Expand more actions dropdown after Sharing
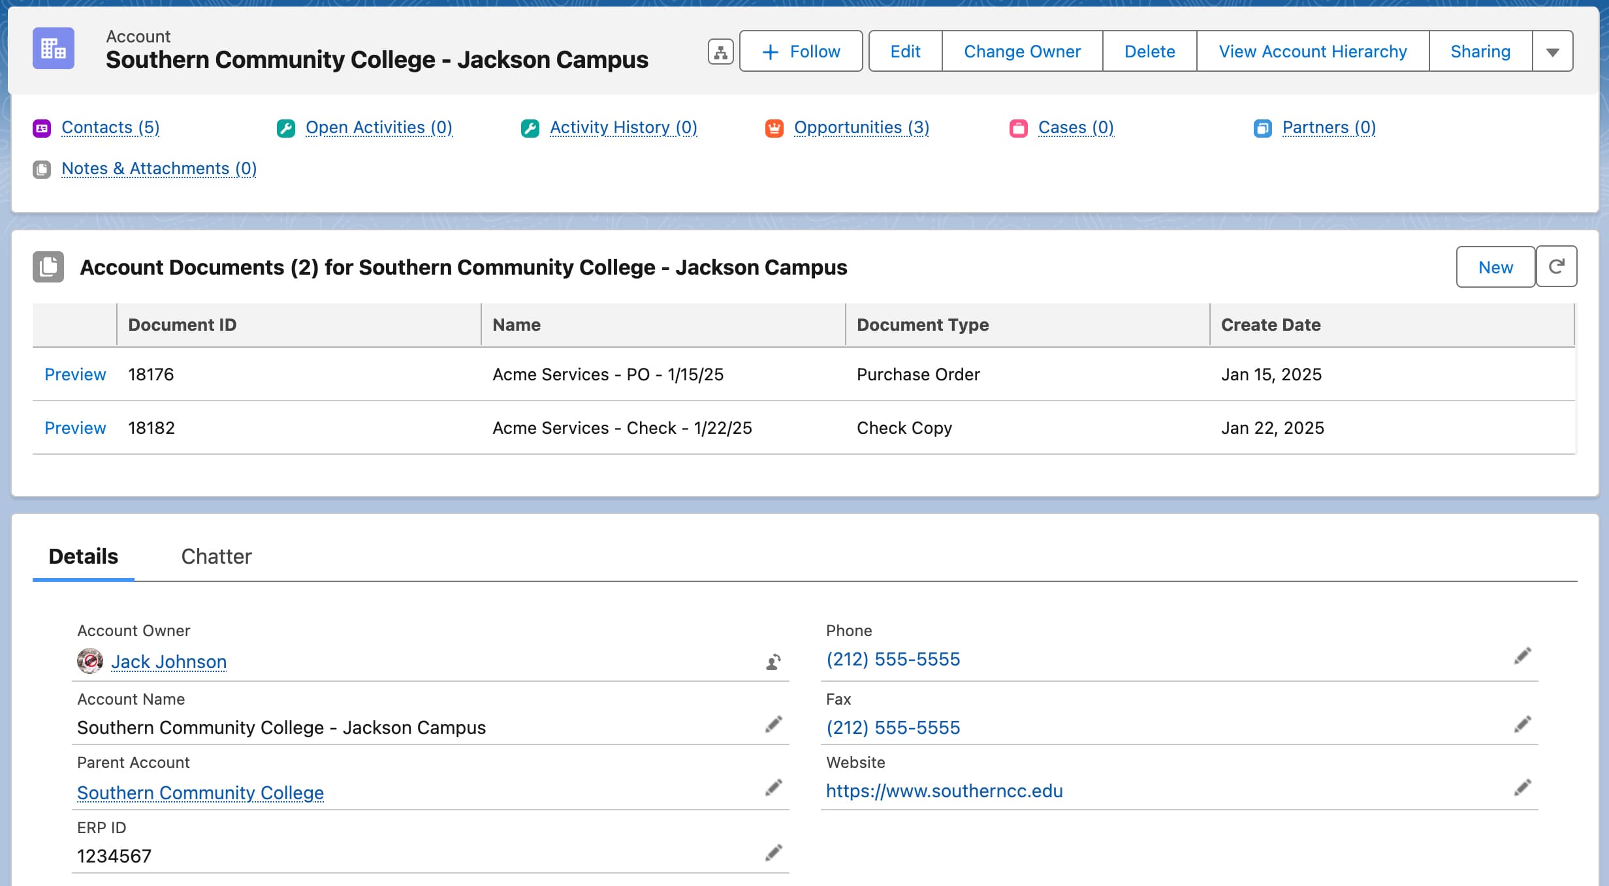 [x=1553, y=52]
